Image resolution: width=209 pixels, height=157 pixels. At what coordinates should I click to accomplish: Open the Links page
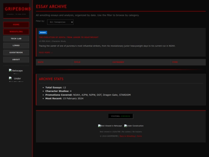click(16, 45)
